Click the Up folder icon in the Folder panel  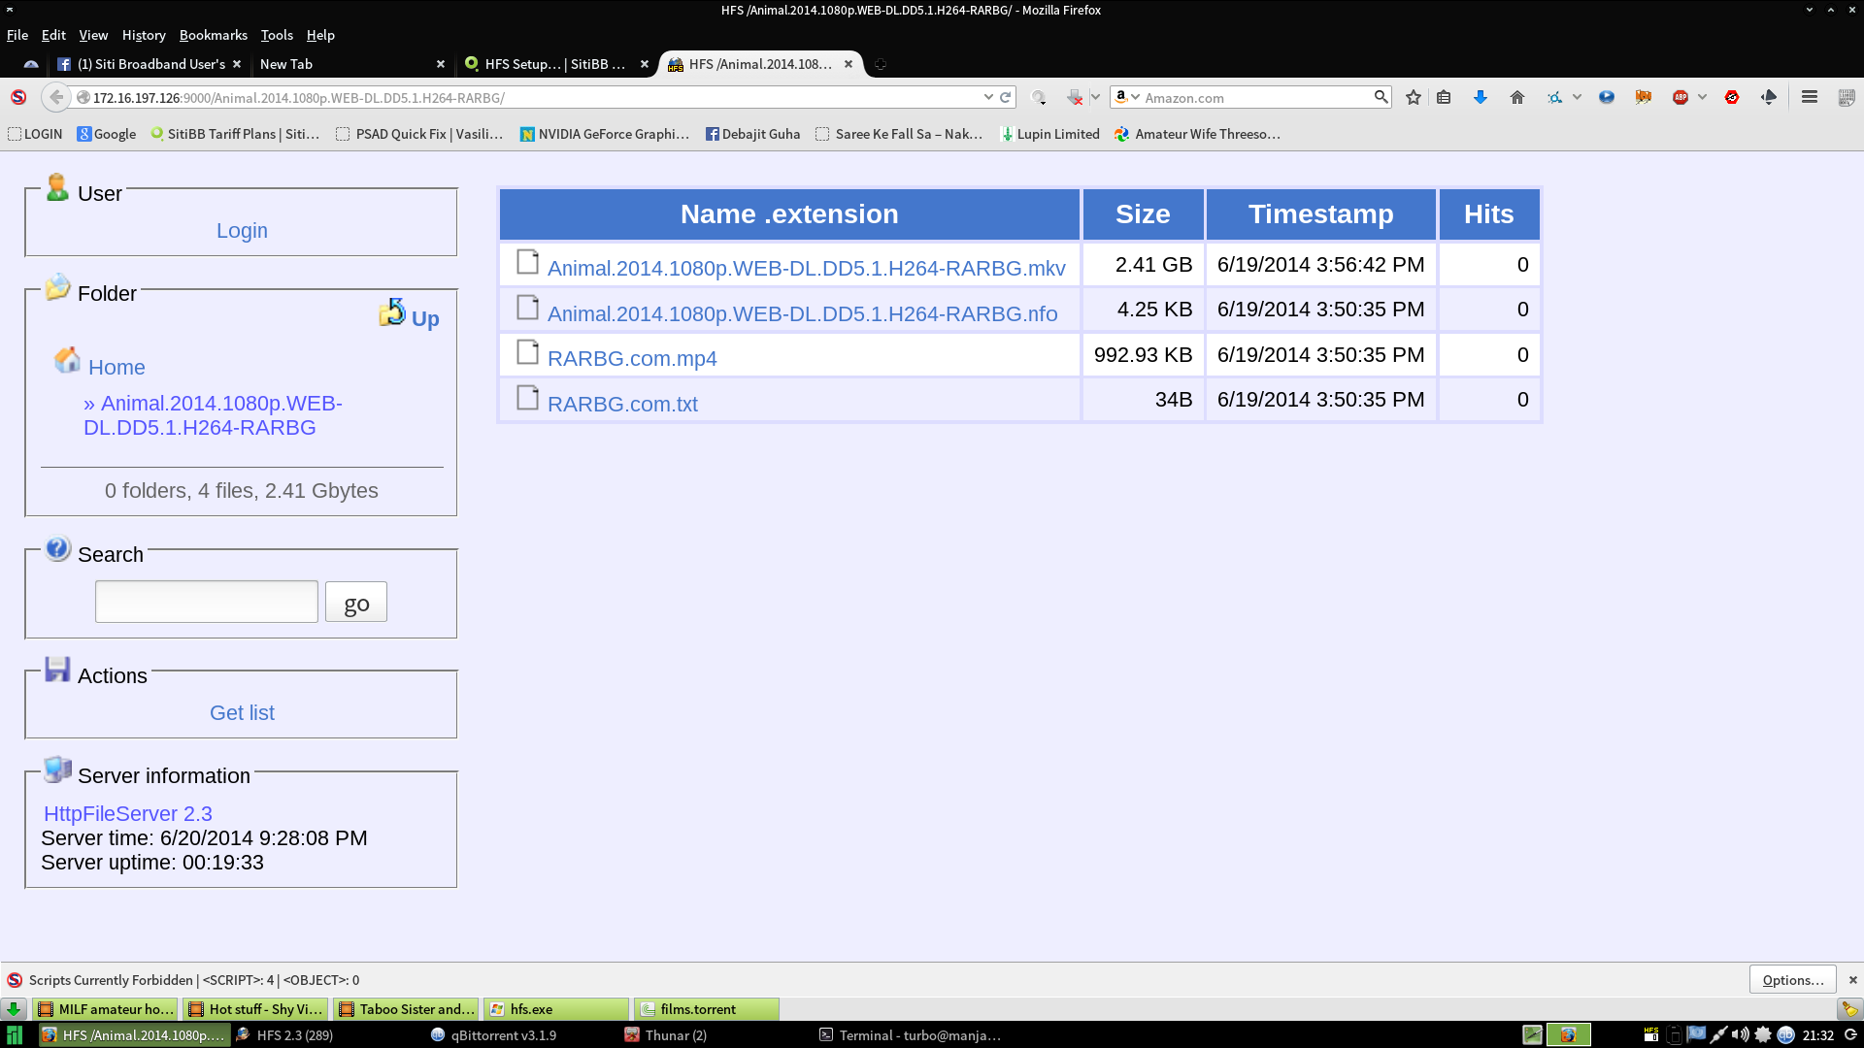392,312
